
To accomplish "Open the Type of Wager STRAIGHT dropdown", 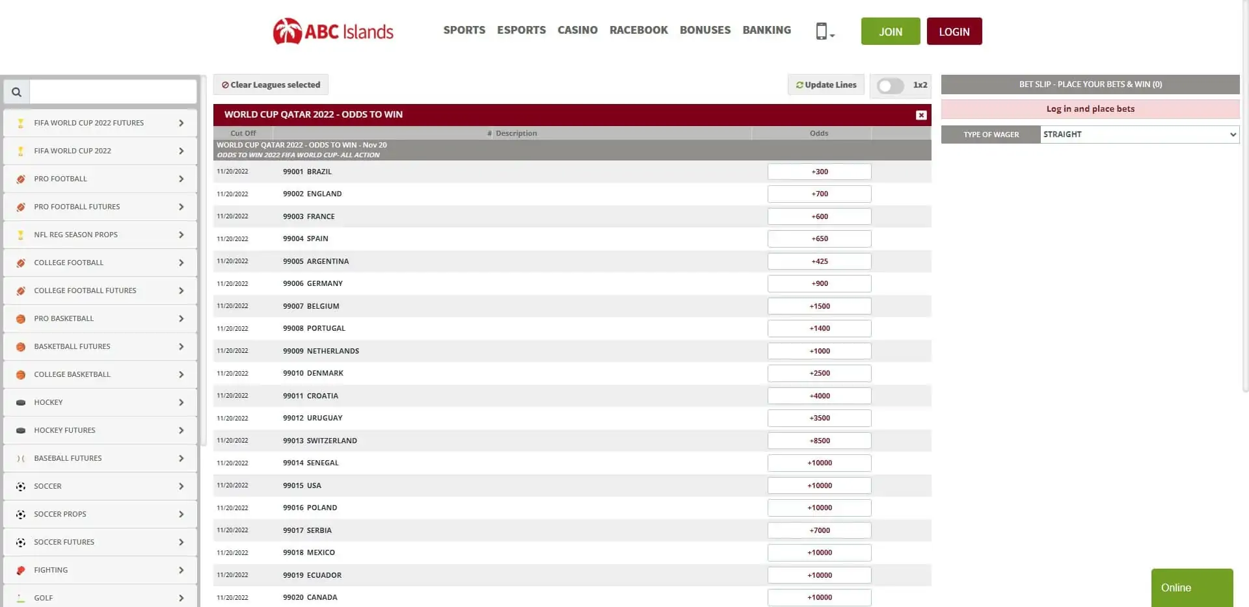I will 1140,135.
